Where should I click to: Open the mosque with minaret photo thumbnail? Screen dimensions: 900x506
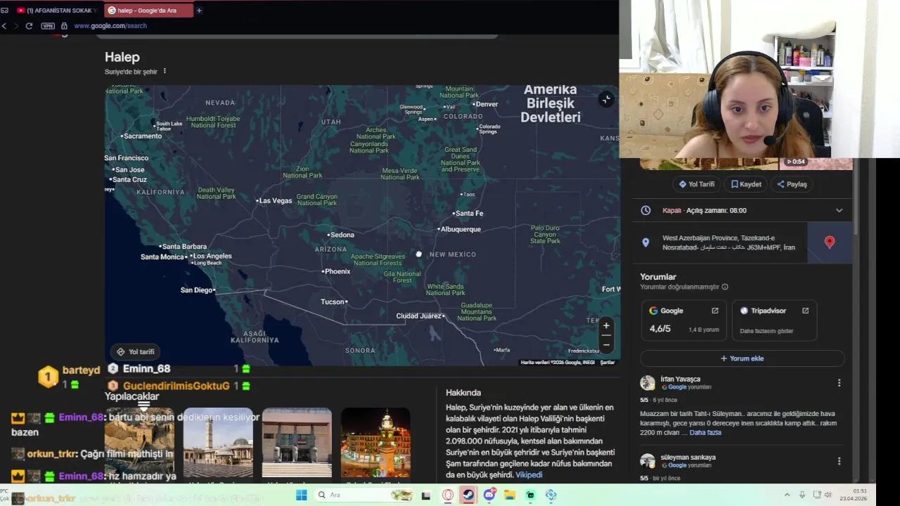(x=218, y=442)
